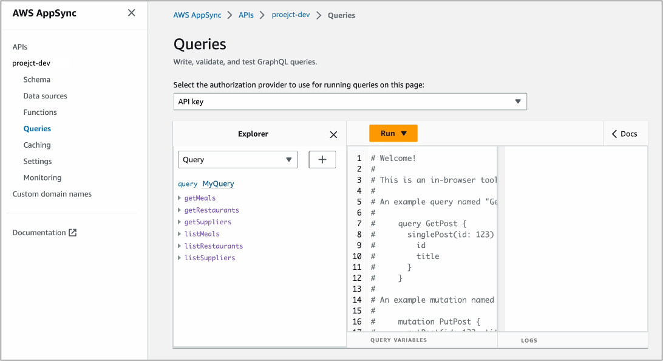Click proejct-dev breadcrumb link
Image resolution: width=663 pixels, height=361 pixels.
point(291,15)
